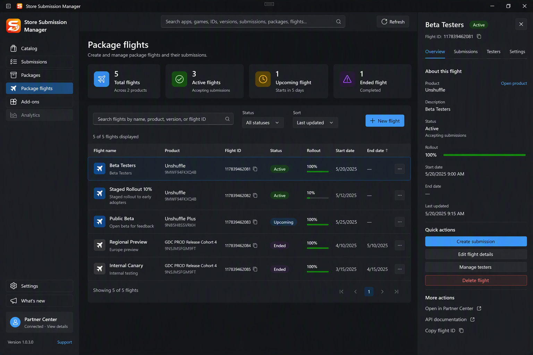
Task: Open Add-ons in sidebar
Action: pos(40,102)
